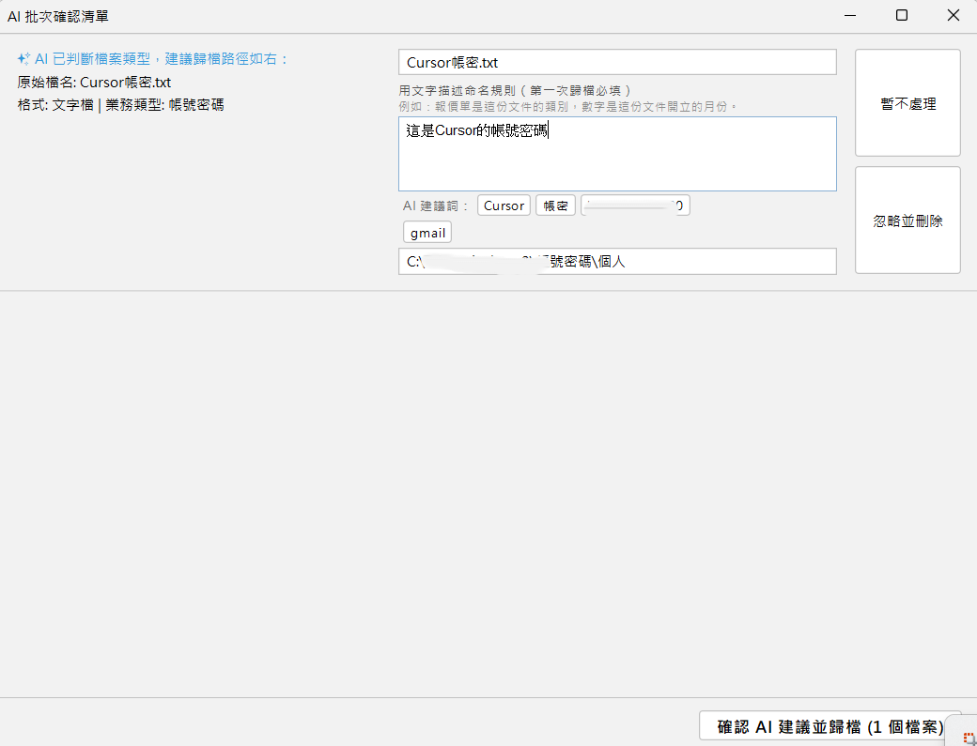Viewport: 977px width, 746px height.
Task: Click the destination folder path field
Action: (617, 261)
